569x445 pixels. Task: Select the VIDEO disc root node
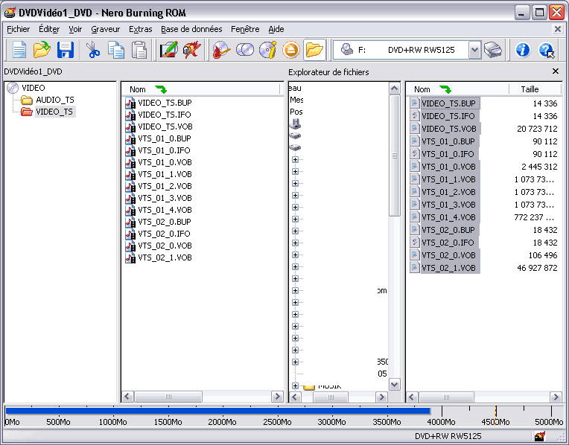pos(33,88)
